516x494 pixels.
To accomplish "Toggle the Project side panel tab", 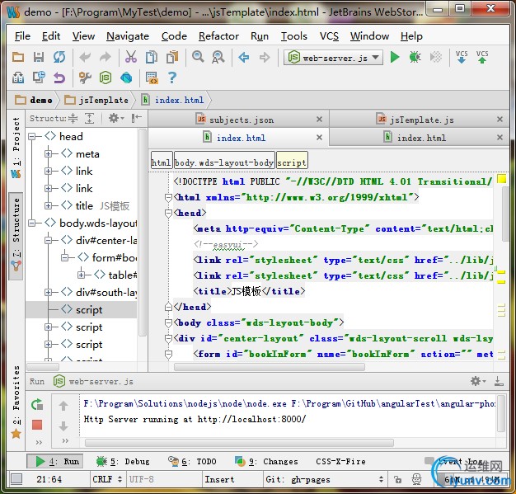I will [x=16, y=148].
